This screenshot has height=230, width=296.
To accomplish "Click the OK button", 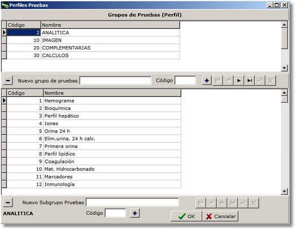I will [186, 216].
